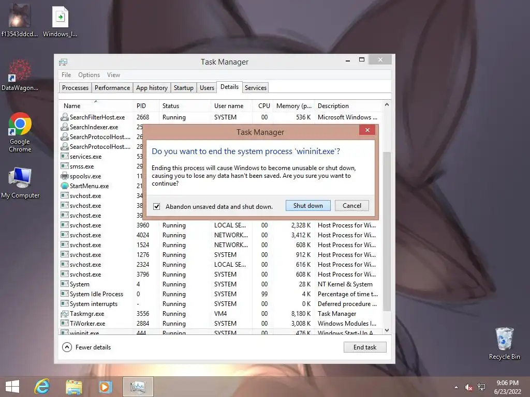530x397 pixels.
Task: Open the File menu
Action: point(66,75)
